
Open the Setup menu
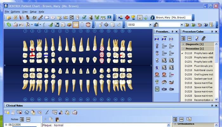pyautogui.click(x=33, y=12)
